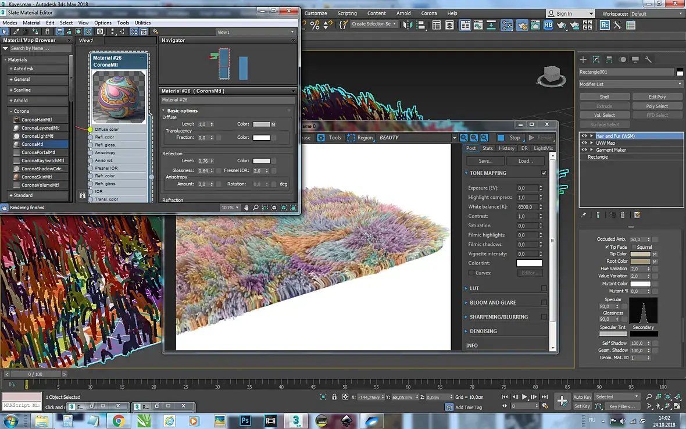The image size is (686, 429).
Task: Disable the Tone Mapping checkbox
Action: click(x=544, y=173)
